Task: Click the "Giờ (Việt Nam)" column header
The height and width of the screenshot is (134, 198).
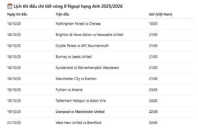Action: pos(160,14)
